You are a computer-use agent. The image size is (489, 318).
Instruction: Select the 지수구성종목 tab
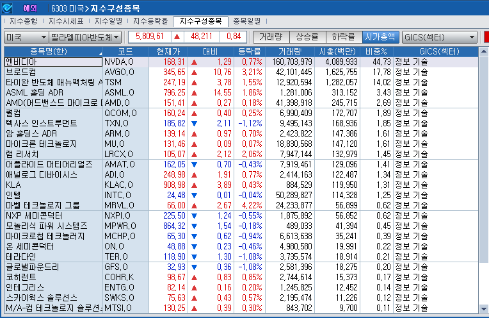coord(200,21)
